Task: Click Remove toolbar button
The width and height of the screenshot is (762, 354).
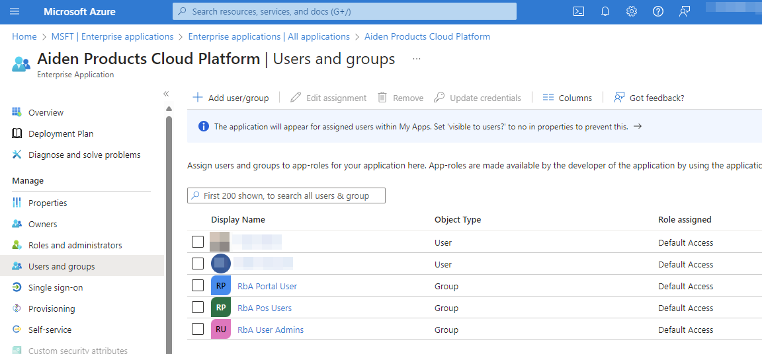Action: [x=401, y=98]
